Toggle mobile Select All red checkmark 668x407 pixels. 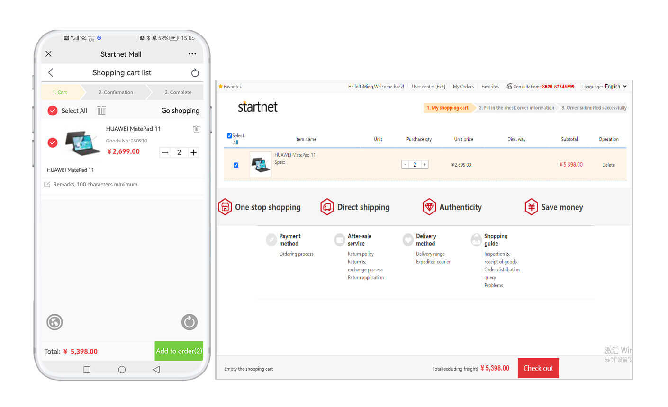pos(53,111)
